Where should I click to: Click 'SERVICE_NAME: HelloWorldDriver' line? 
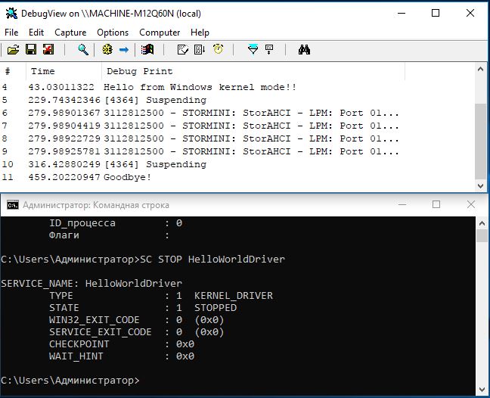(91, 284)
